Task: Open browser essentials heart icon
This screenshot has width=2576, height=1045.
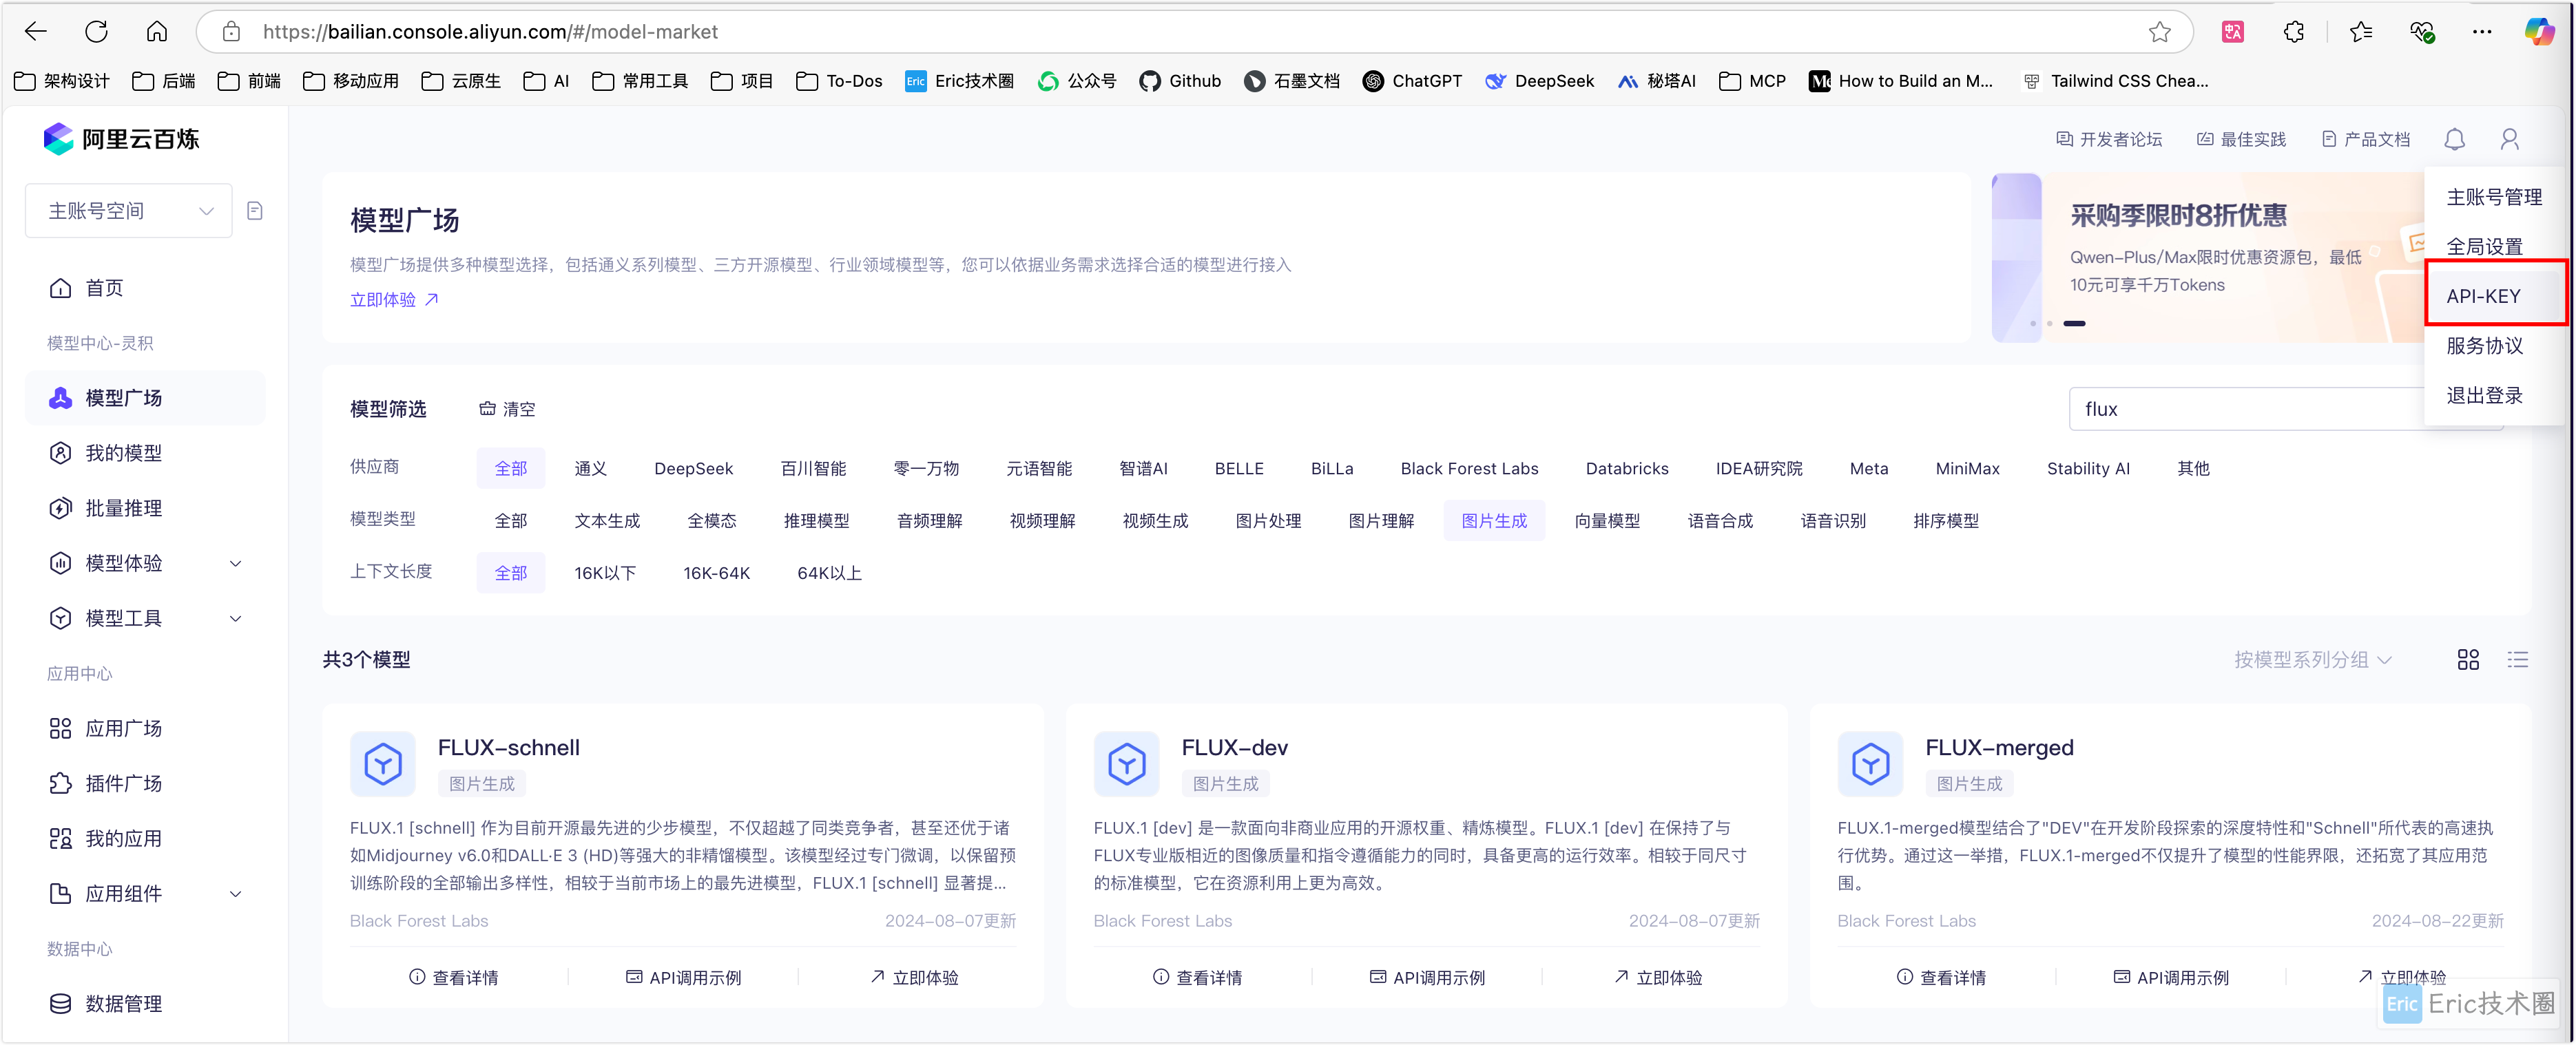Action: (x=2421, y=32)
